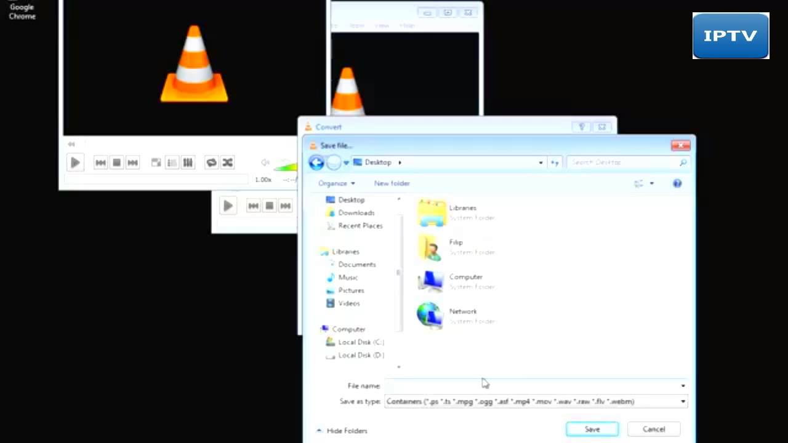Select the Libraries system folder icon
Screen dimensions: 788x443
click(432, 213)
